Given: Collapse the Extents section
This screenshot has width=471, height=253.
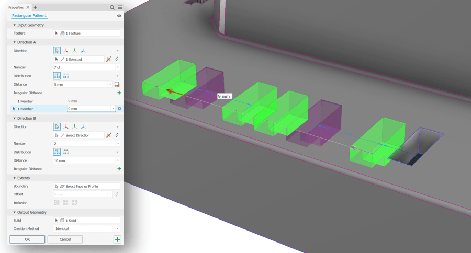Looking at the screenshot, I should tap(15, 178).
